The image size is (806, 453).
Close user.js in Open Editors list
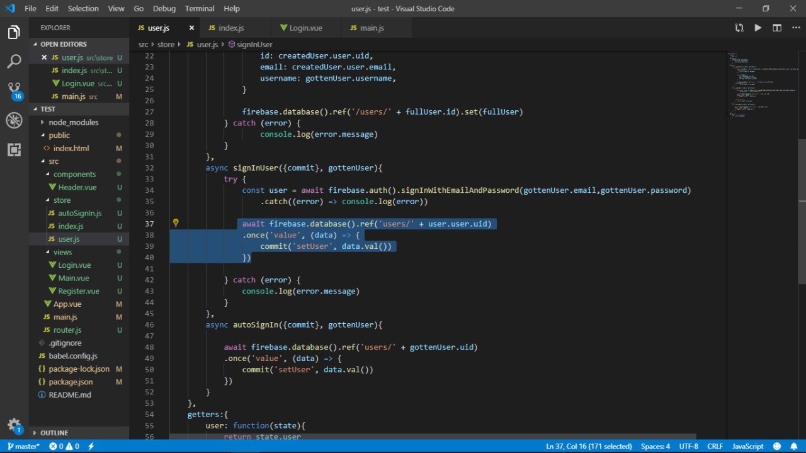click(43, 57)
